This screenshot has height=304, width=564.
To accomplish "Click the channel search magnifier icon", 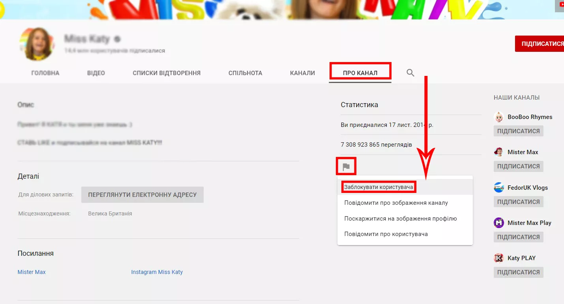I will tap(410, 73).
